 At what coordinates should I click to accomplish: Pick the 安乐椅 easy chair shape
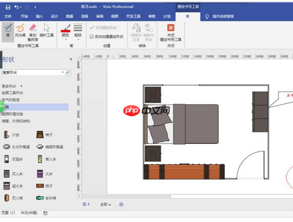tap(46, 198)
